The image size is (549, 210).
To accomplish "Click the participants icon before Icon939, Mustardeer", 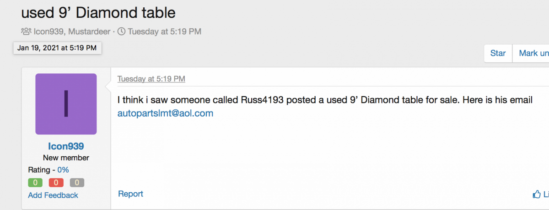I will pyautogui.click(x=27, y=31).
